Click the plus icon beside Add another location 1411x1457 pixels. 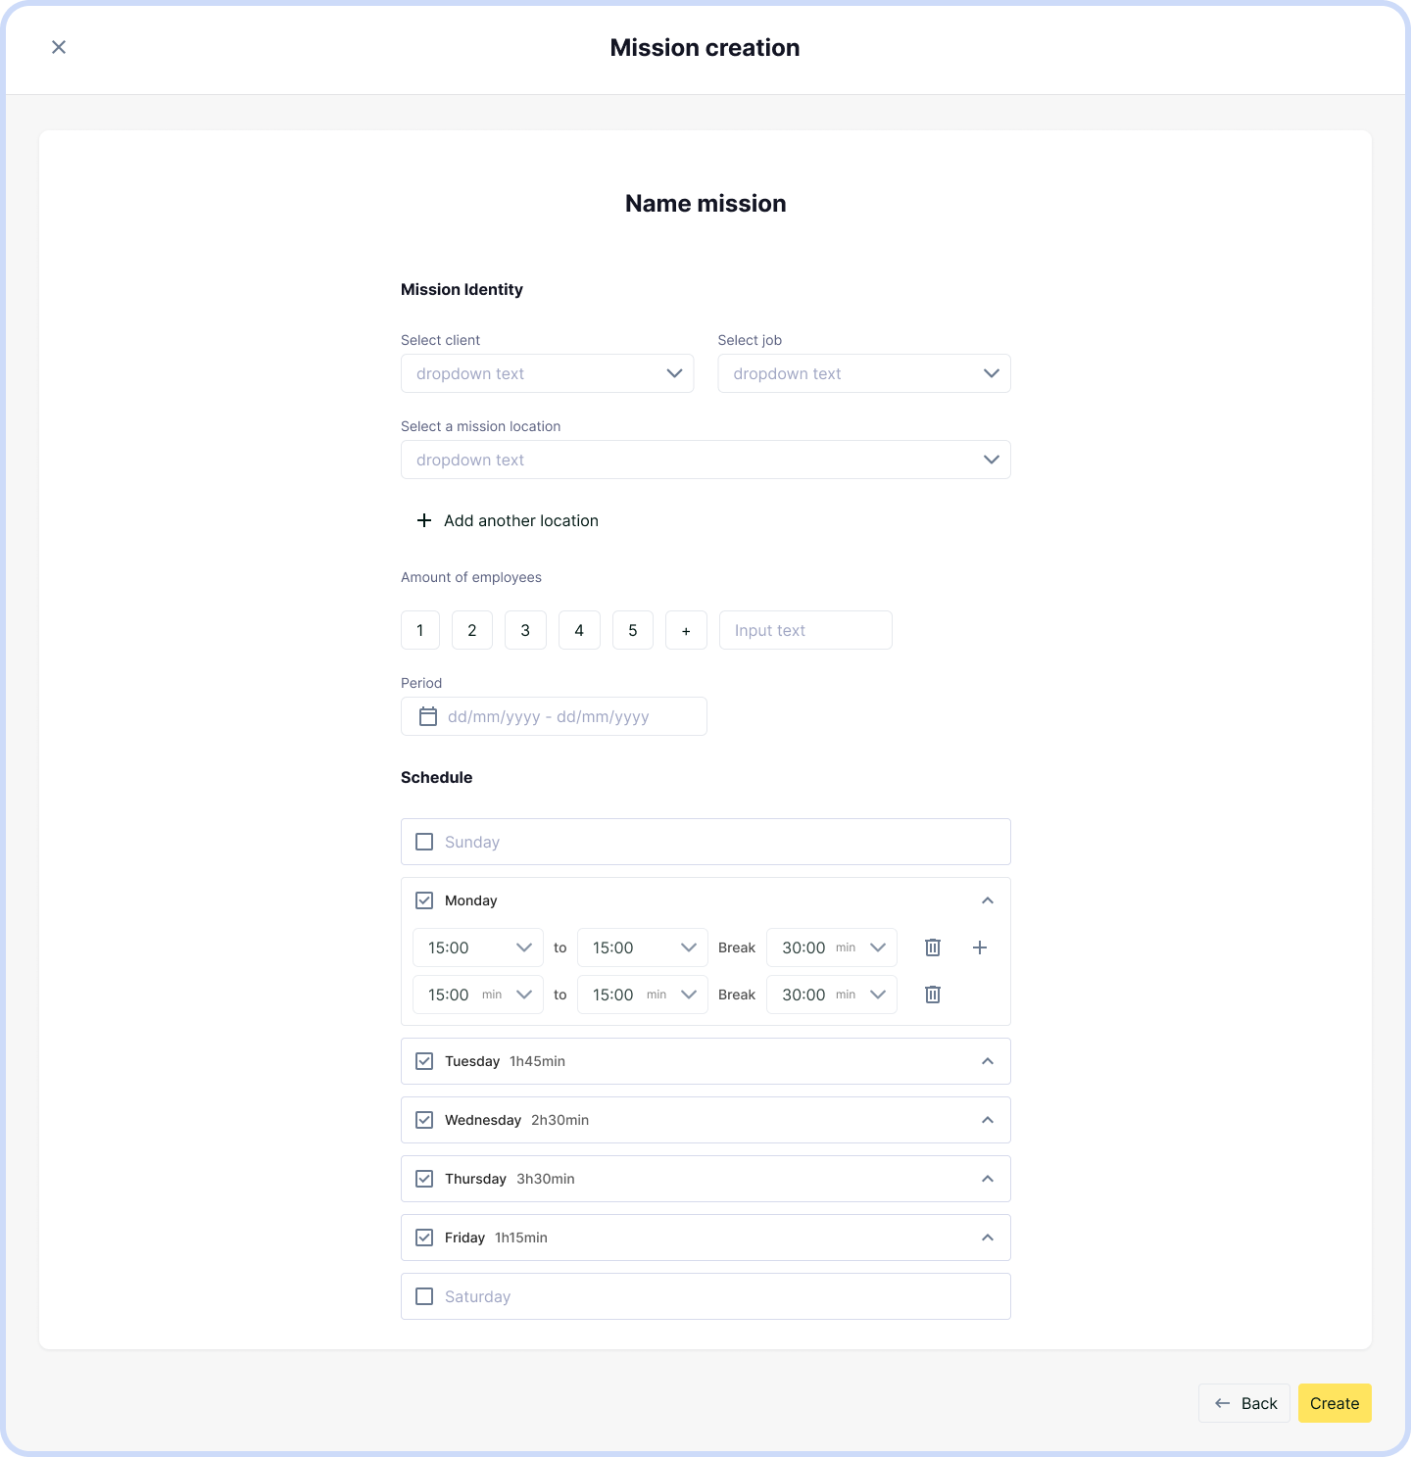(x=424, y=520)
